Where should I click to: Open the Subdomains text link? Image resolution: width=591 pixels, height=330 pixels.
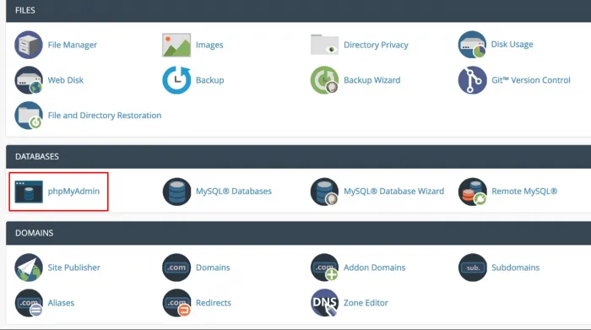pos(515,268)
